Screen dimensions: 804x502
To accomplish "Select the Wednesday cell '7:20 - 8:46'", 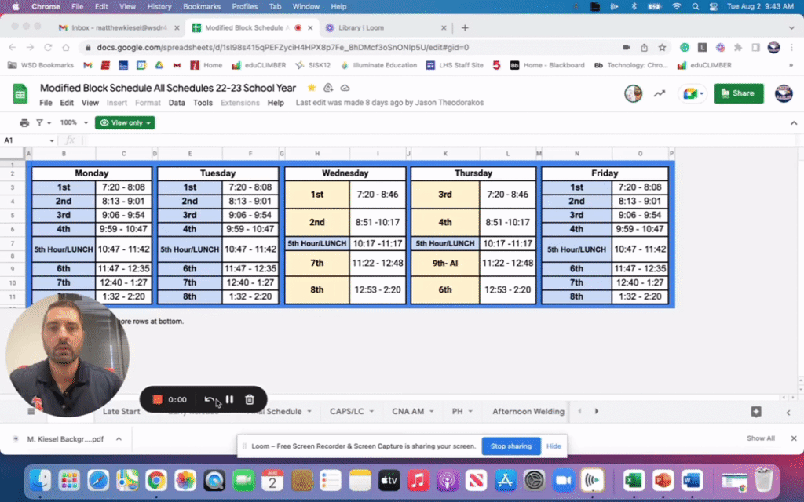I will [378, 195].
